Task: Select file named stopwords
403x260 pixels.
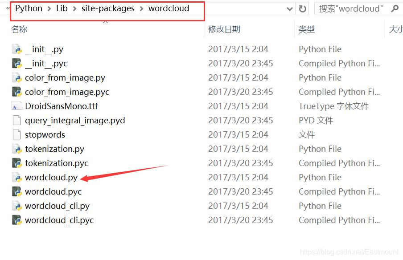Action: (x=45, y=134)
